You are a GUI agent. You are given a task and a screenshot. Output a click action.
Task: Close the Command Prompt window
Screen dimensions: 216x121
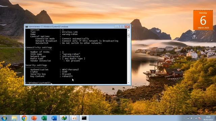point(127,27)
